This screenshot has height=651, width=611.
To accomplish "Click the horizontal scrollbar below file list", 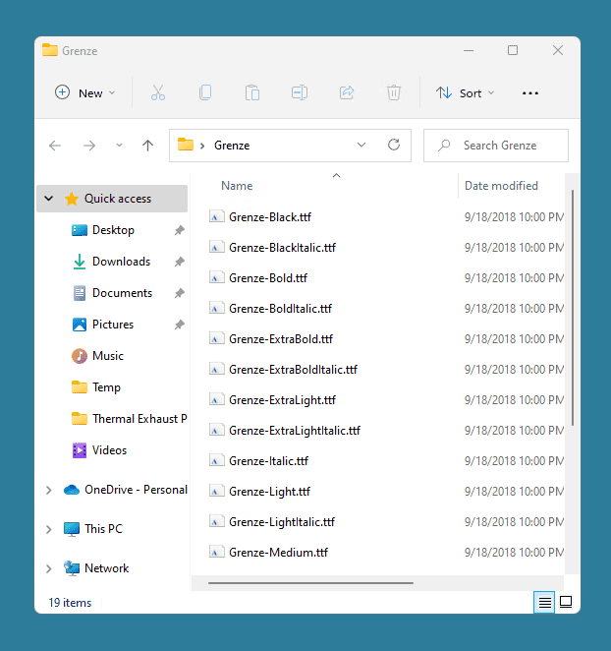I will pyautogui.click(x=310, y=583).
